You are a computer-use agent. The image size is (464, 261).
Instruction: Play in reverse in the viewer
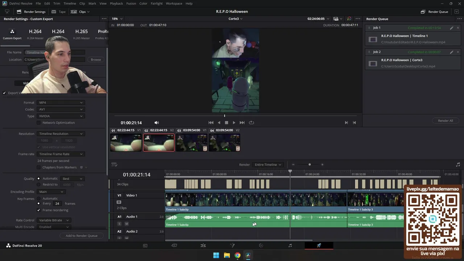(219, 123)
